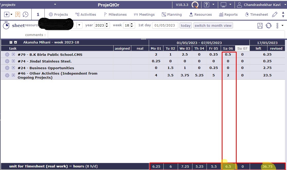Viewport: 287px width, 170px height.
Task: Open the Activities menu
Action: tap(86, 14)
